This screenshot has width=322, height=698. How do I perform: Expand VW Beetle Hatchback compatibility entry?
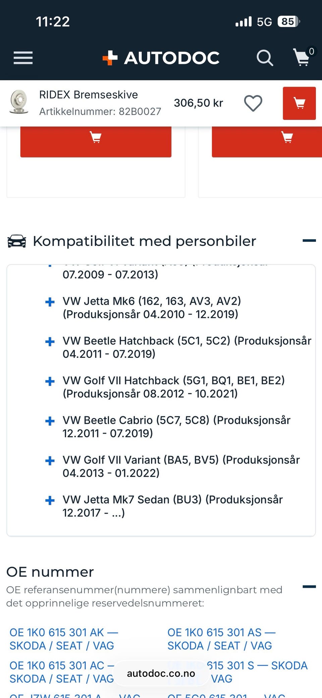(x=50, y=342)
